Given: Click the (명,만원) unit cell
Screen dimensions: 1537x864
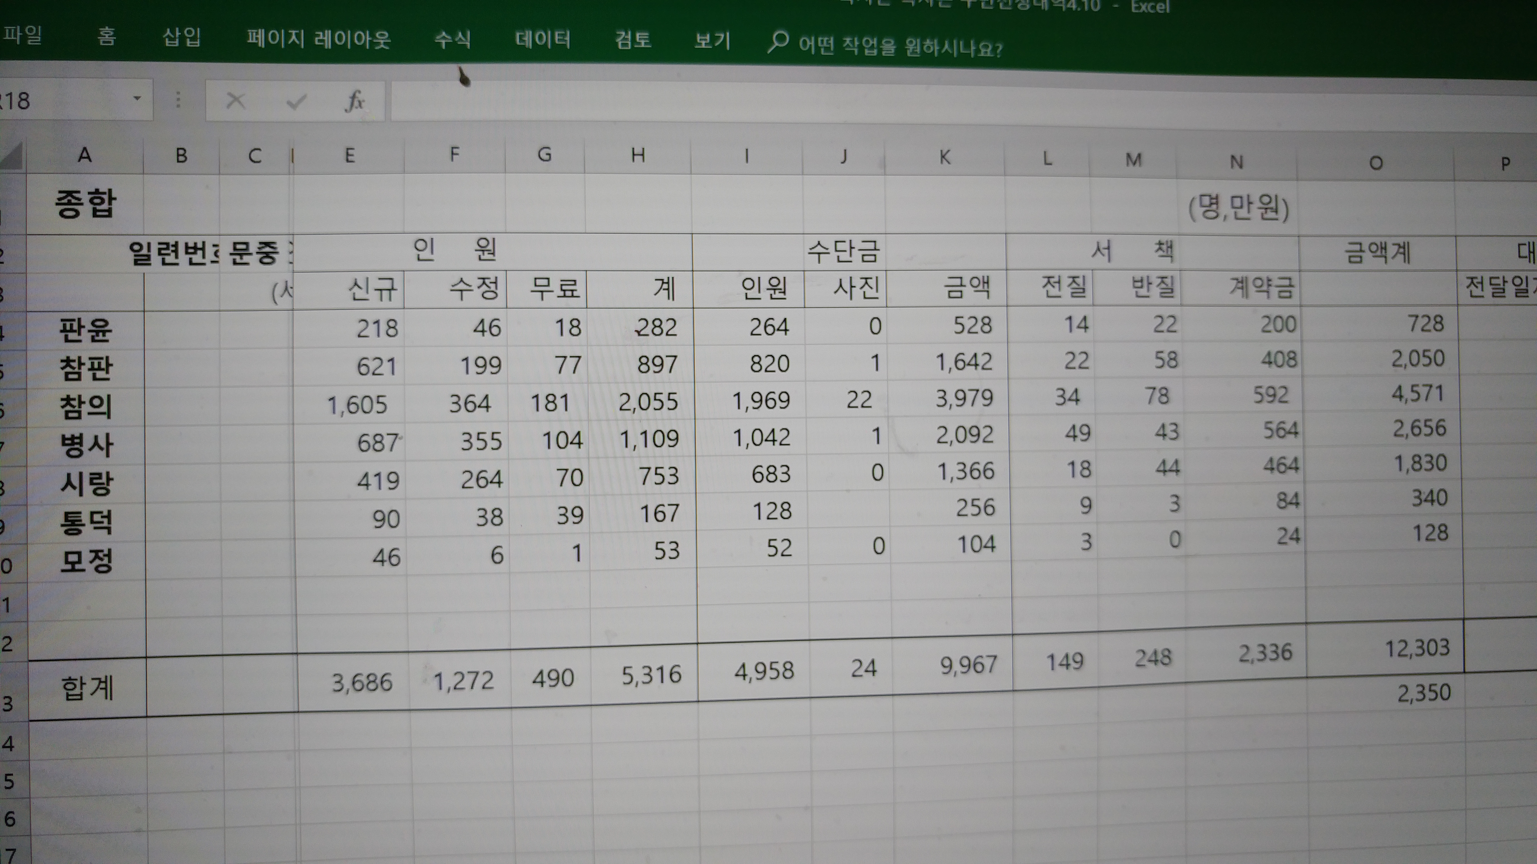Looking at the screenshot, I should point(1239,209).
